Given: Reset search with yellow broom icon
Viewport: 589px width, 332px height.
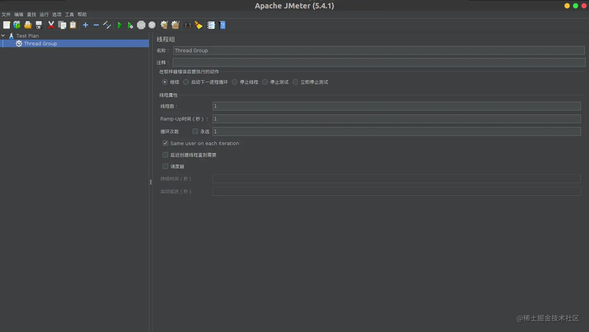Looking at the screenshot, I should pos(199,25).
